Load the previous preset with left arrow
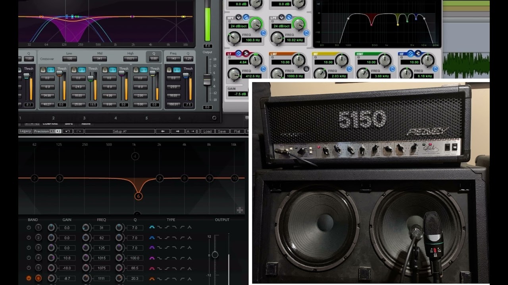508x285 pixels. 162,131
